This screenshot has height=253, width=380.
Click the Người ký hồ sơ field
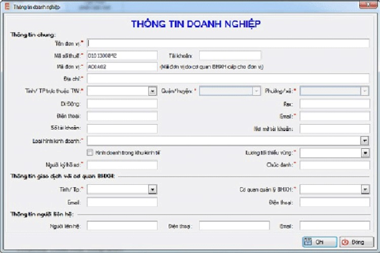point(122,165)
